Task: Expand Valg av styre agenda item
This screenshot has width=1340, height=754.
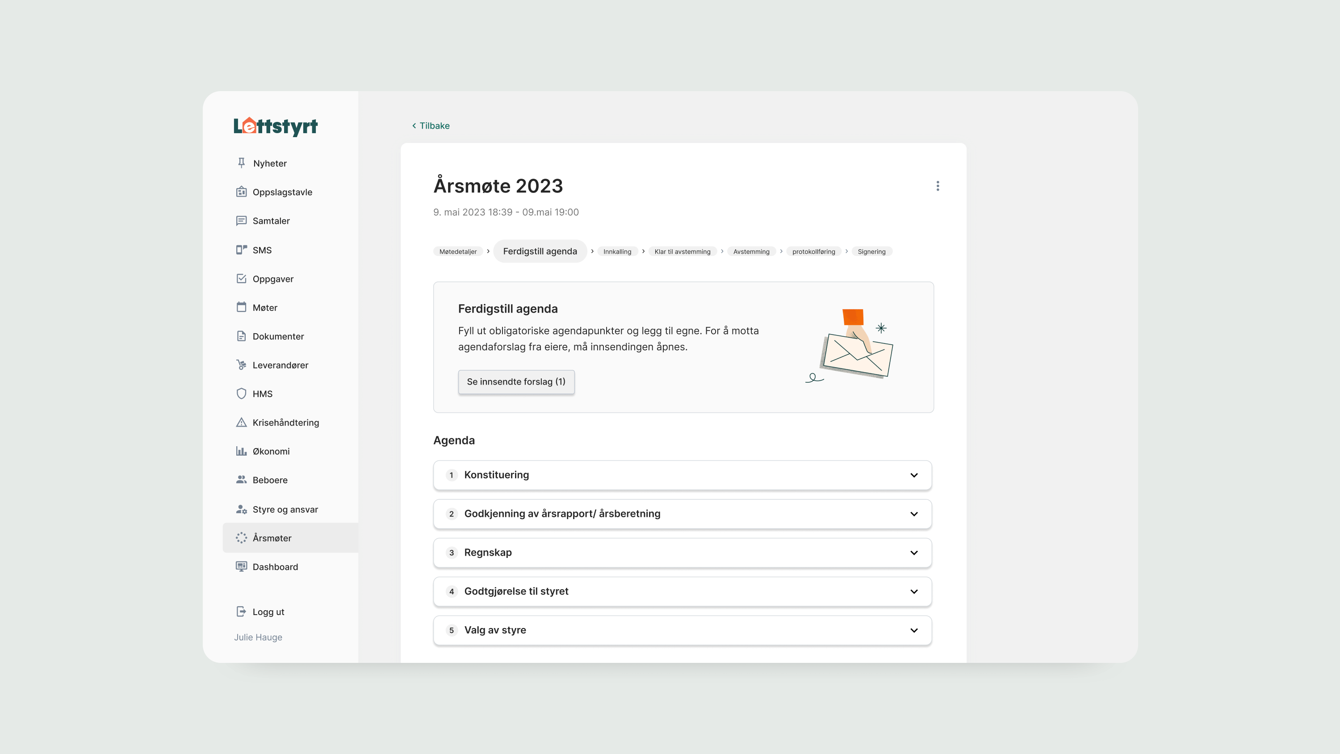Action: 913,630
